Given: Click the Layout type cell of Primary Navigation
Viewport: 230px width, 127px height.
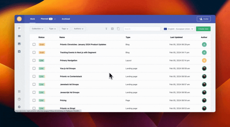Looking at the screenshot, I should 128,60.
